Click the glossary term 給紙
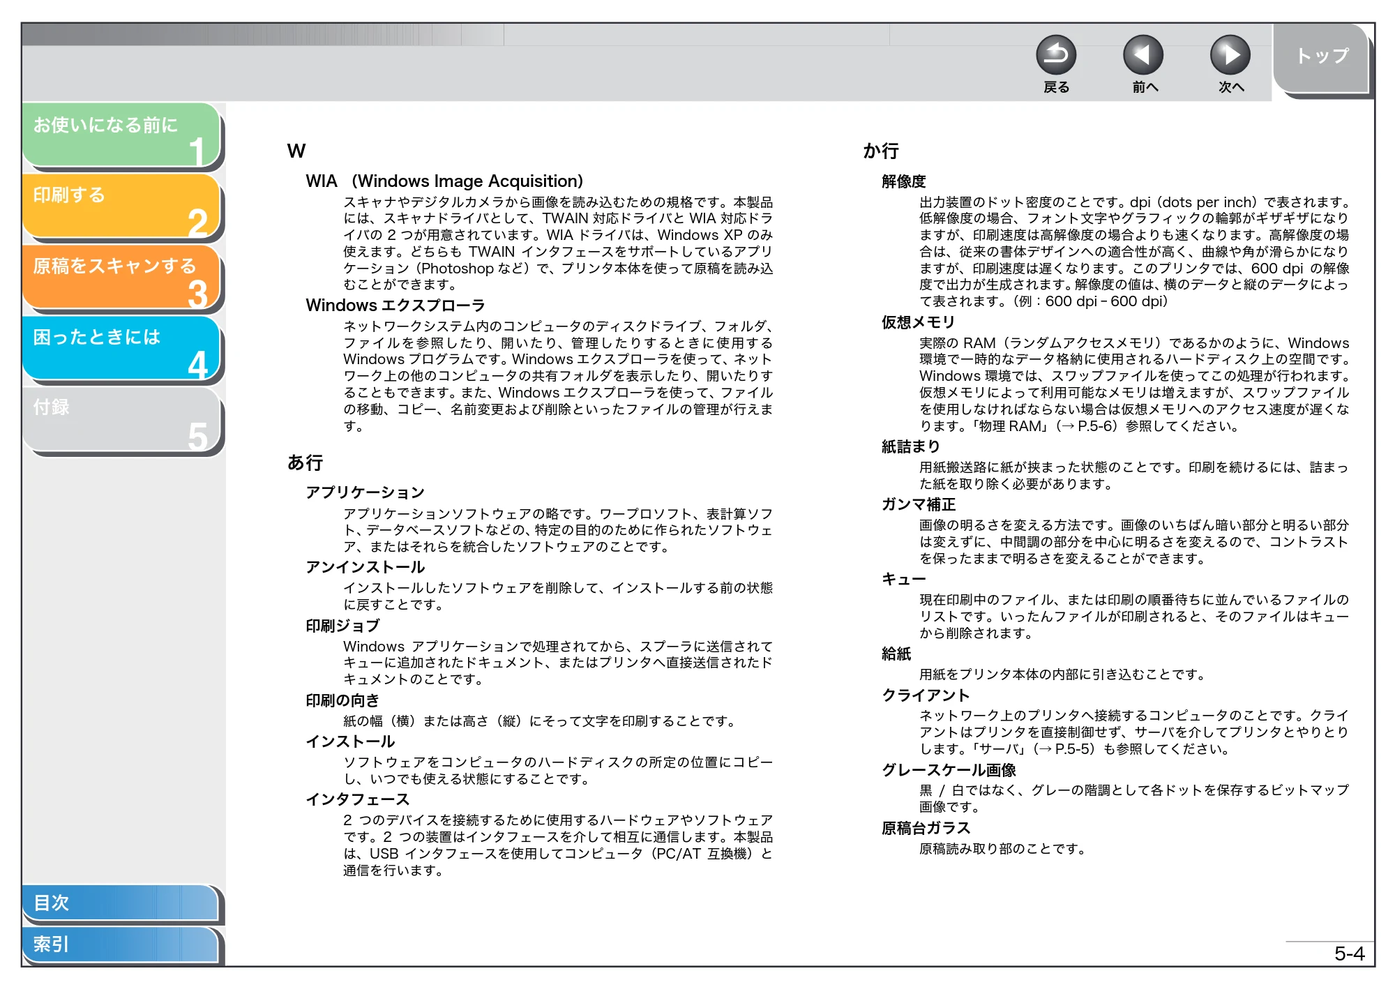 click(x=896, y=654)
